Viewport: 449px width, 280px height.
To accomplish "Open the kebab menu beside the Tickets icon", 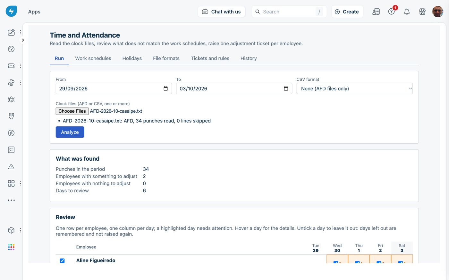I will pyautogui.click(x=20, y=66).
